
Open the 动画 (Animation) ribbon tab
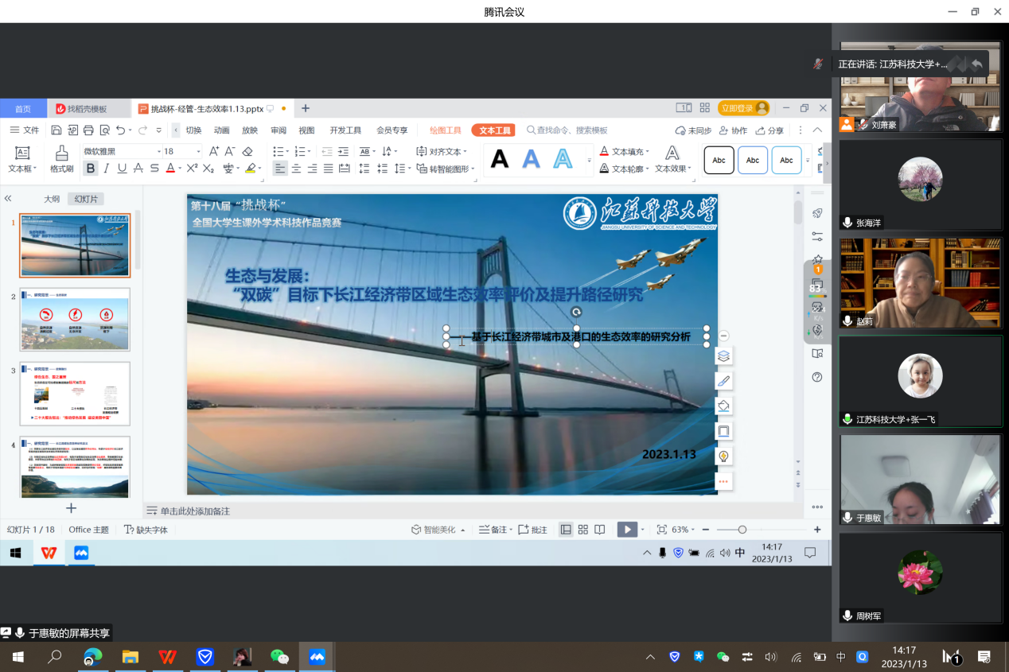click(221, 130)
